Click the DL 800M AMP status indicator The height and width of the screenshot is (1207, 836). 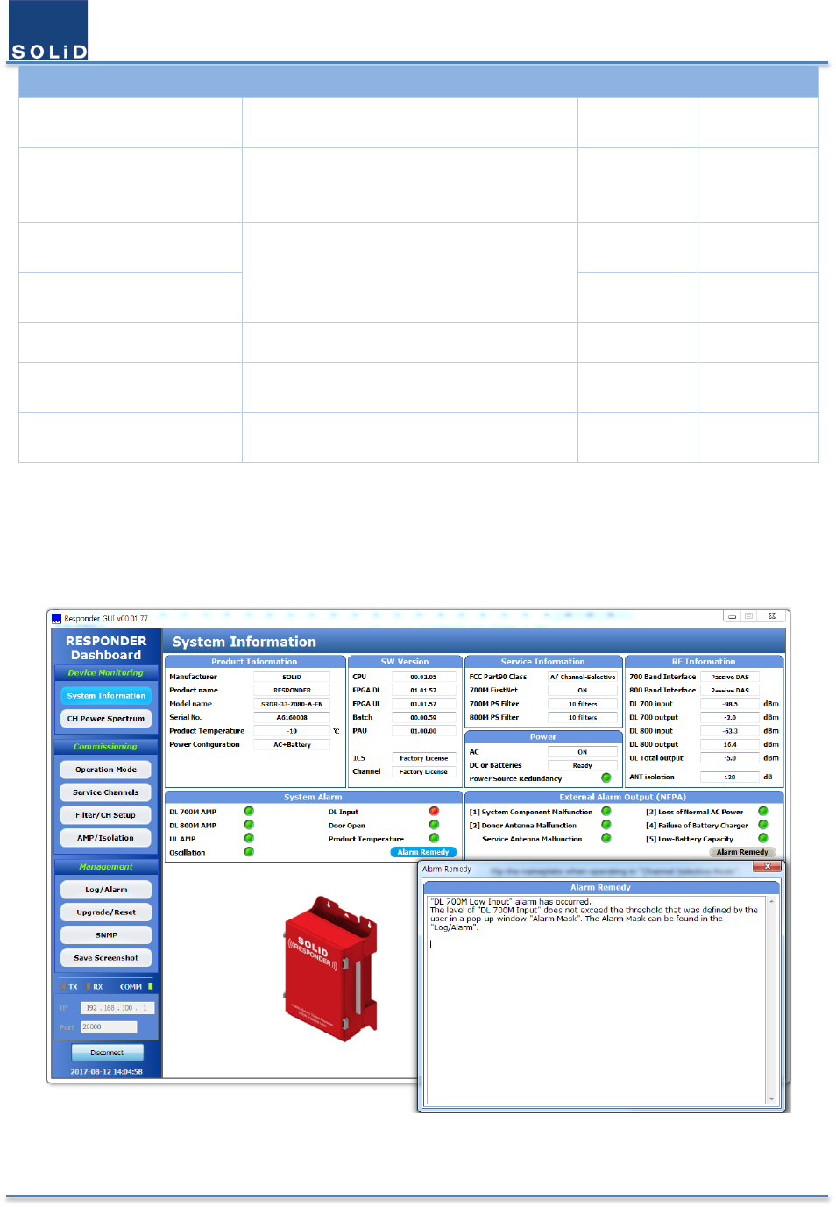click(x=249, y=825)
